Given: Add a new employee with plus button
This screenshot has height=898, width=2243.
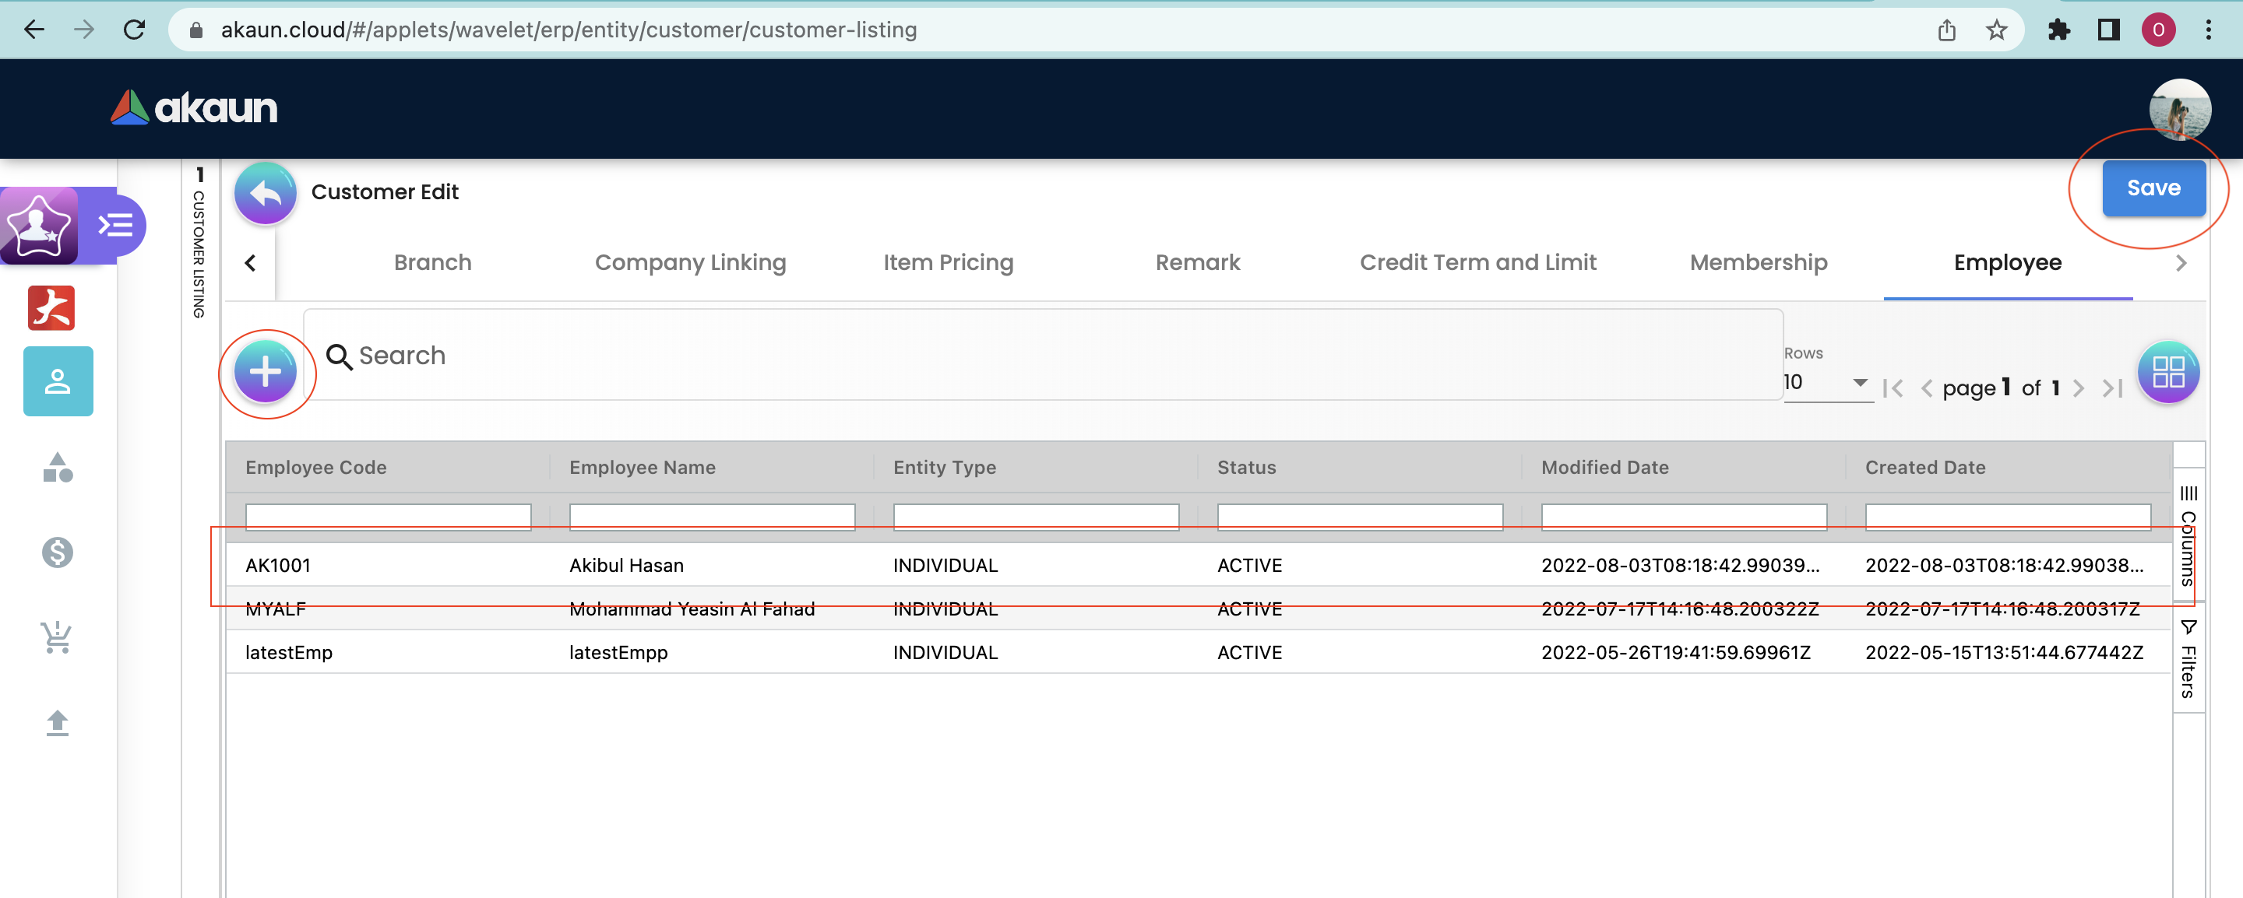Looking at the screenshot, I should pyautogui.click(x=265, y=373).
